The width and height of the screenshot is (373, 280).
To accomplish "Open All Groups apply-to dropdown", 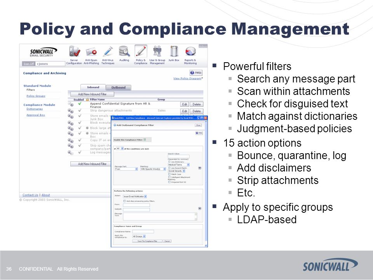I will [139, 236].
